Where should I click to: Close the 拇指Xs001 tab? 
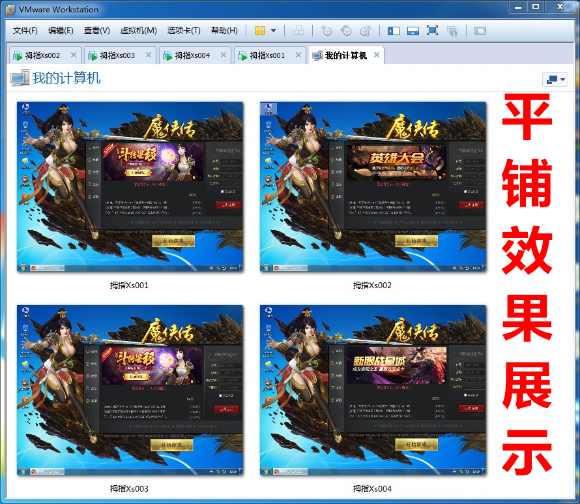point(298,55)
